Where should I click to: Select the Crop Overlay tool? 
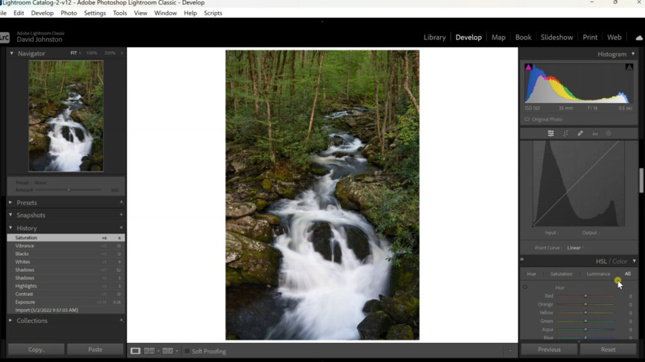566,133
